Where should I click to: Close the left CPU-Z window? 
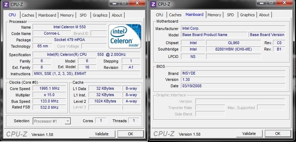pyautogui.click(x=137, y=2)
